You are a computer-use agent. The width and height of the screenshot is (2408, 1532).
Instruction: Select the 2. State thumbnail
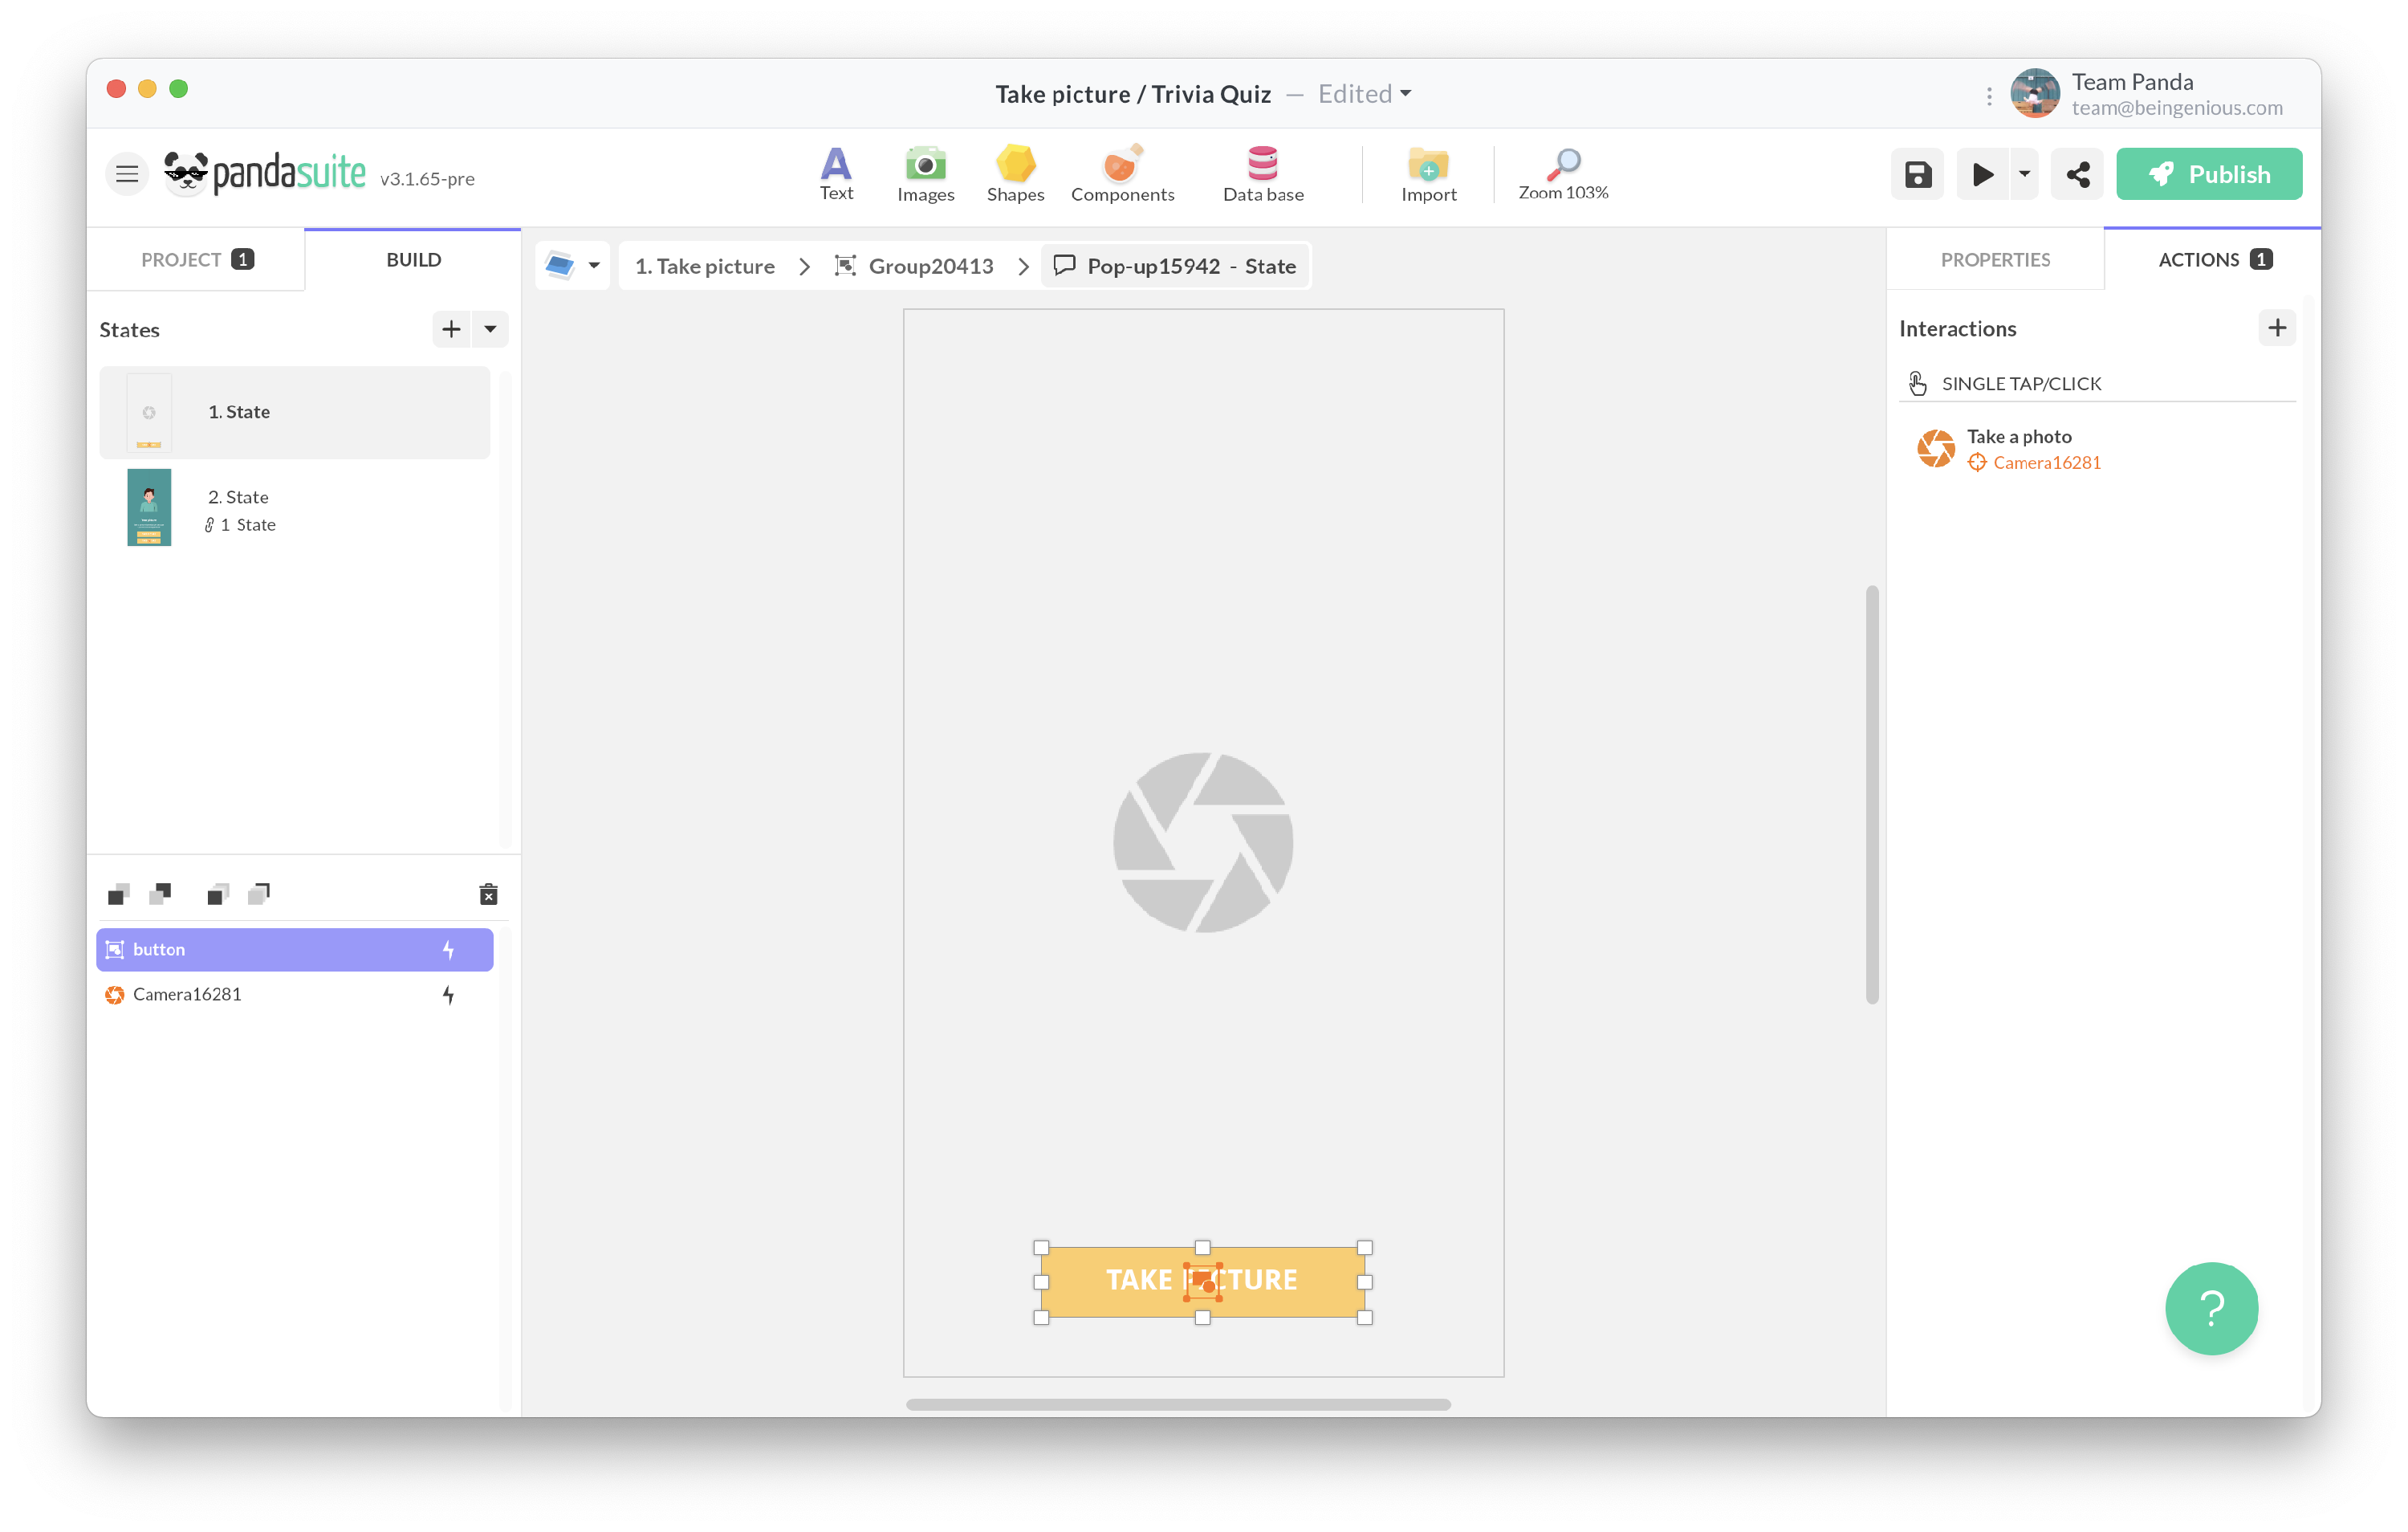(x=149, y=508)
